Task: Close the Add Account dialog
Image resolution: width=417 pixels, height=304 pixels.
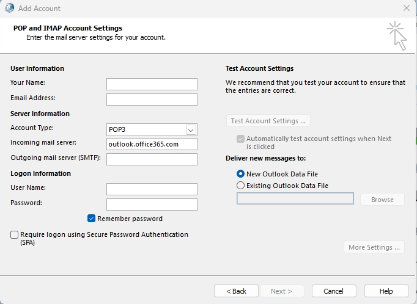Action: click(x=407, y=8)
